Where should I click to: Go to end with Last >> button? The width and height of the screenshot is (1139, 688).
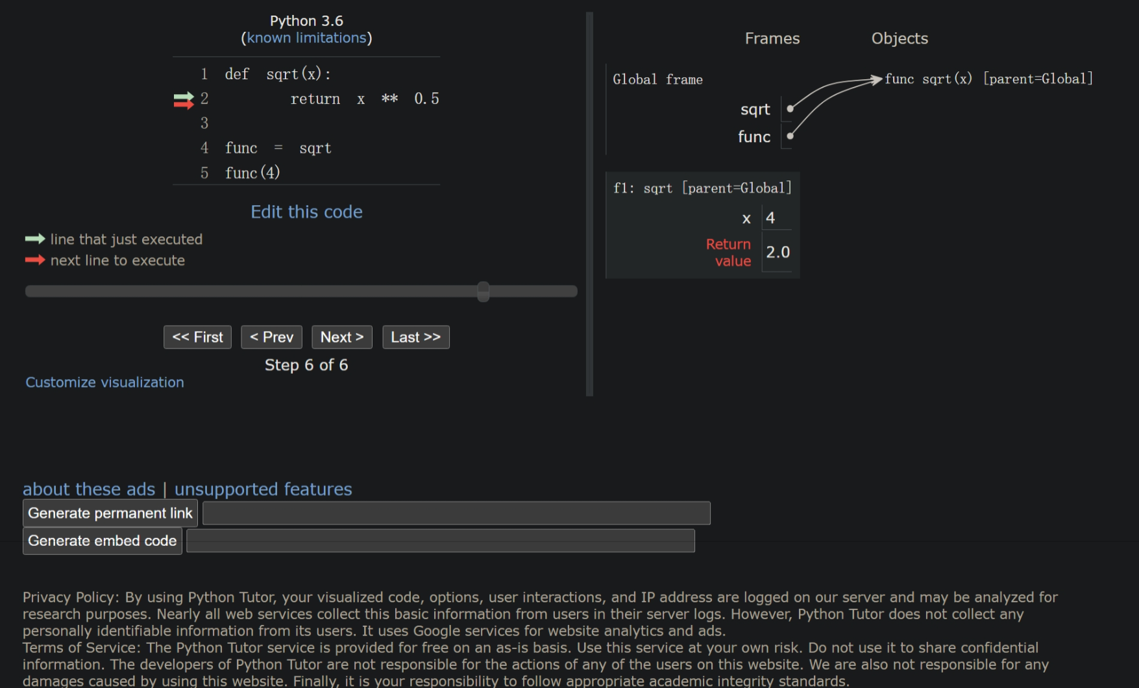pos(415,337)
